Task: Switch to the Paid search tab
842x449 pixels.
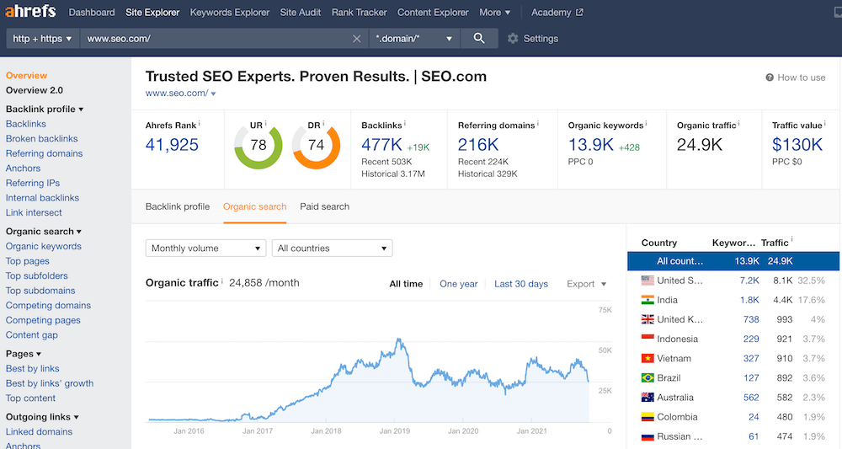Action: [x=324, y=206]
